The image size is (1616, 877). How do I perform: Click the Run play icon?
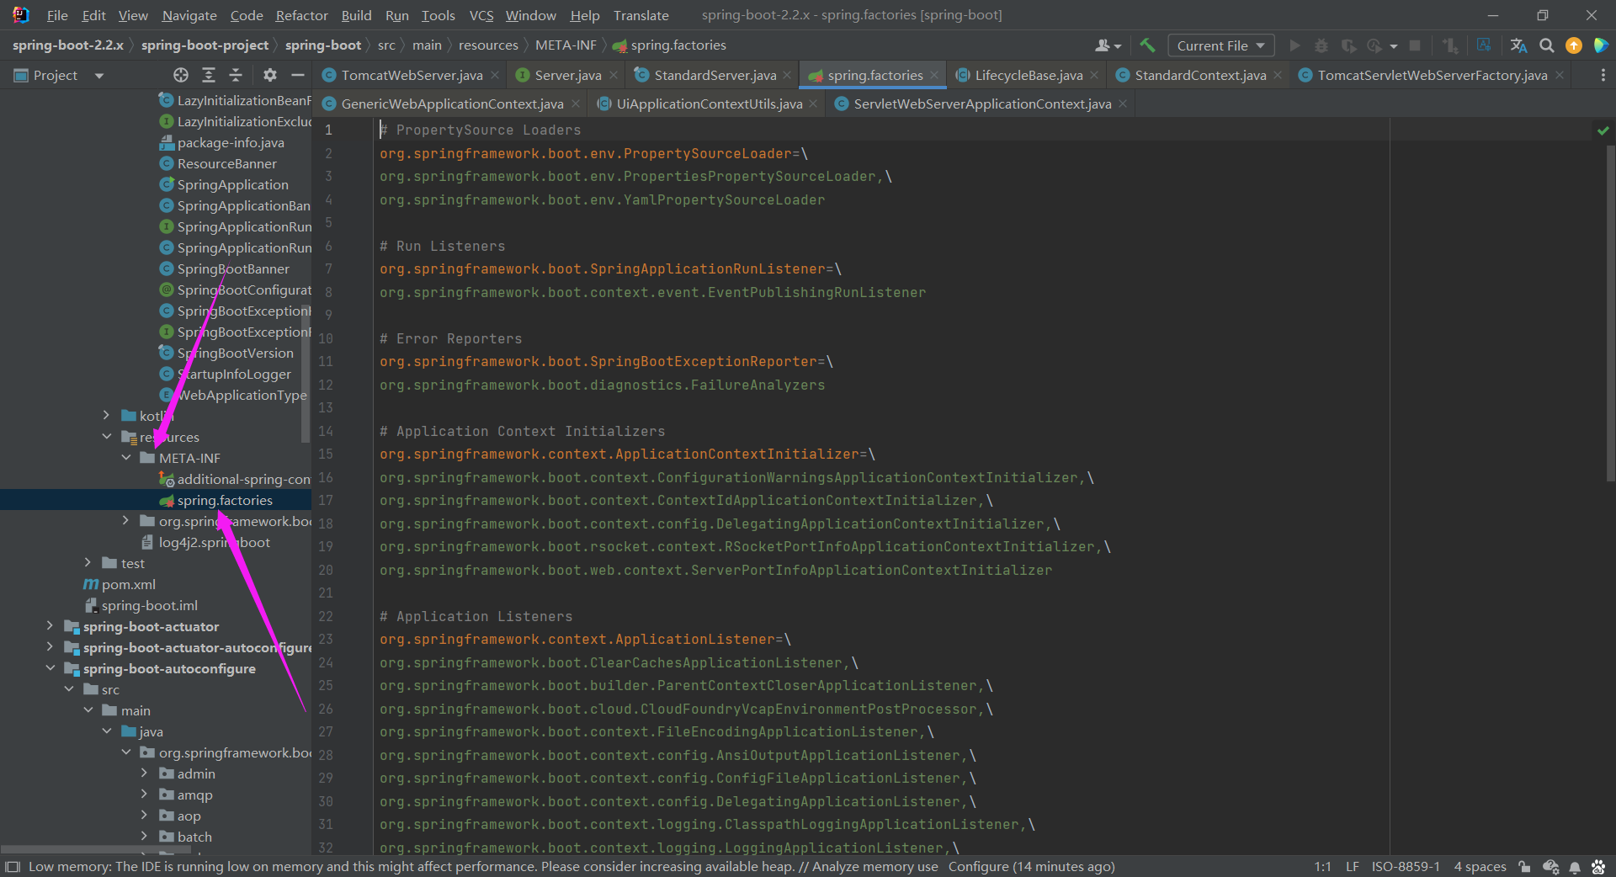point(1294,45)
